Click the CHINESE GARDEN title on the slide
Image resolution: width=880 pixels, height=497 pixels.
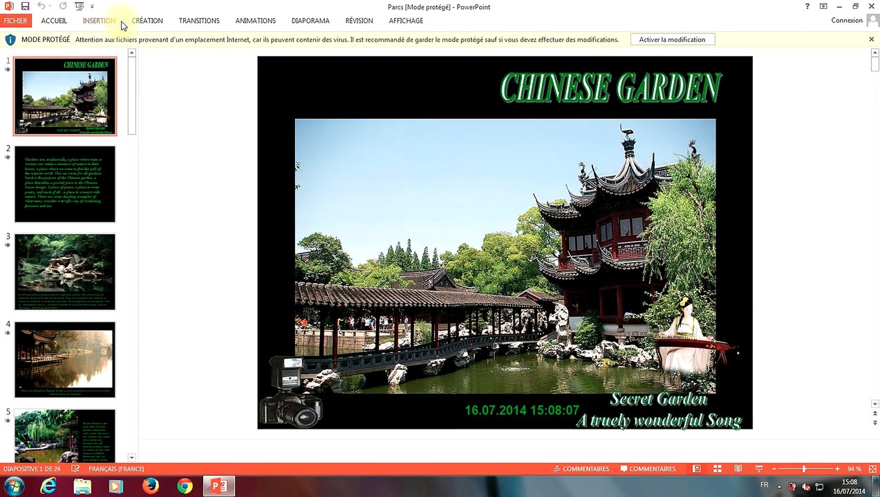(x=611, y=88)
